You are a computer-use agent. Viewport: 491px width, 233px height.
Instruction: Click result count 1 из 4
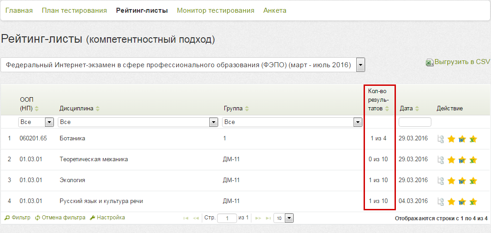pyautogui.click(x=378, y=139)
